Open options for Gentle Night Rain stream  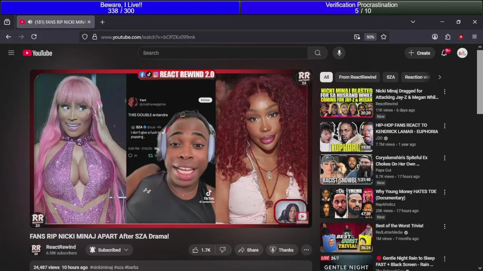[x=445, y=259]
